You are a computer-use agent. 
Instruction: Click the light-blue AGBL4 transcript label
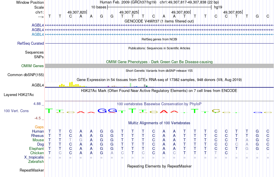click(x=38, y=34)
